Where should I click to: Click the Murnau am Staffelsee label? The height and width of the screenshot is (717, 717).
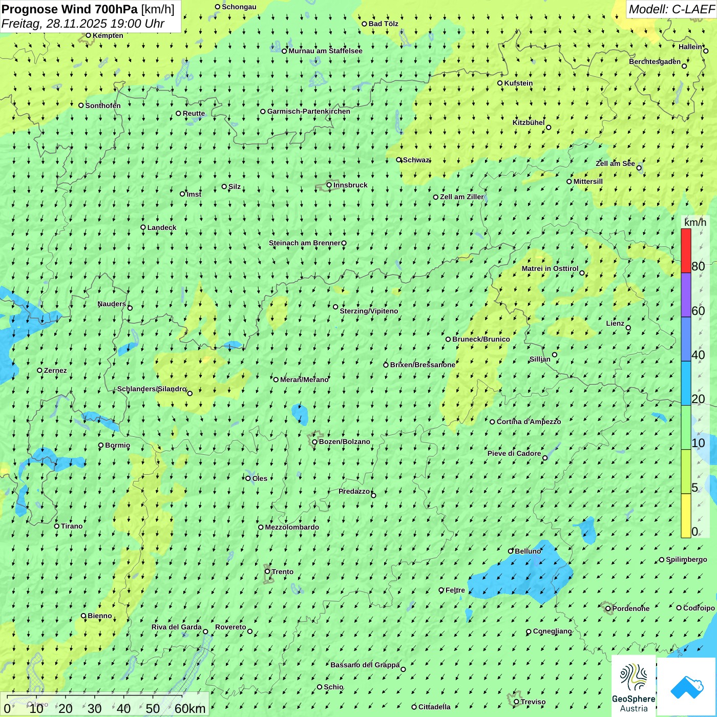tap(326, 51)
